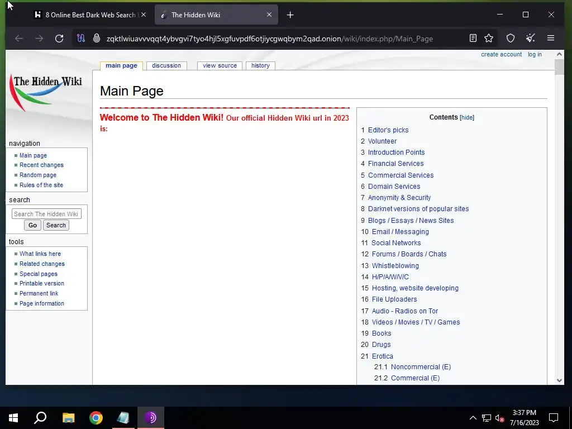Viewport: 572px width, 429px height.
Task: Open Related changes link
Action: point(42,264)
